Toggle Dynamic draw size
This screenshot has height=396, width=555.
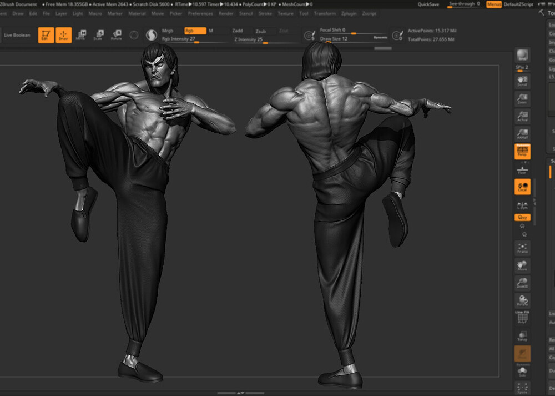pos(380,38)
